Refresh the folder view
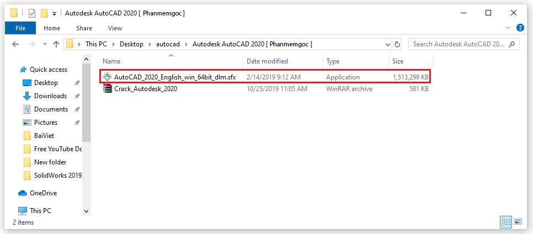 (397, 44)
